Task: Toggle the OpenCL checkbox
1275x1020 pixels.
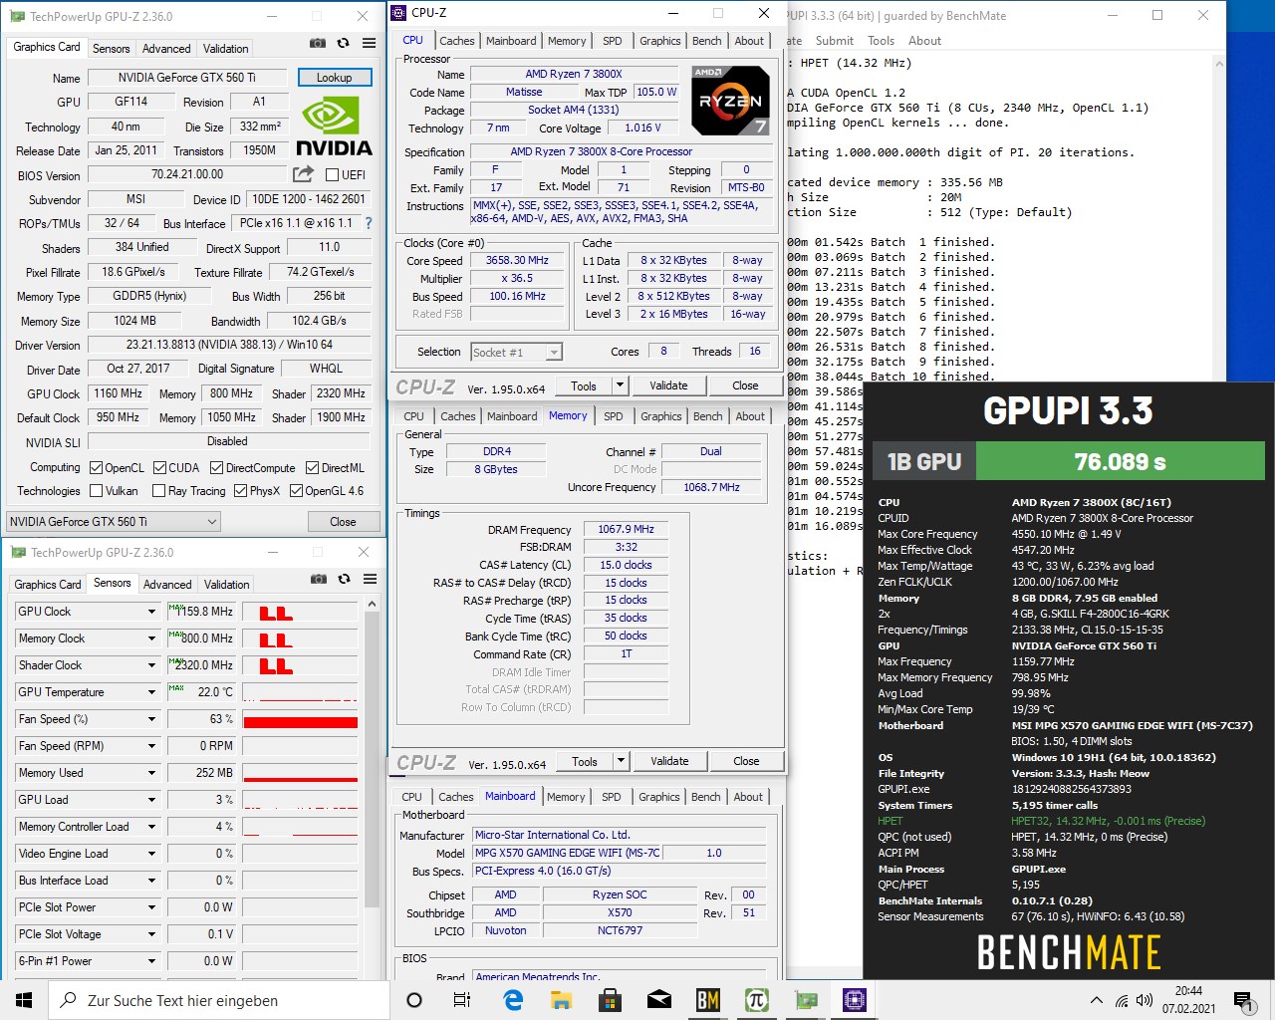Action: point(96,468)
